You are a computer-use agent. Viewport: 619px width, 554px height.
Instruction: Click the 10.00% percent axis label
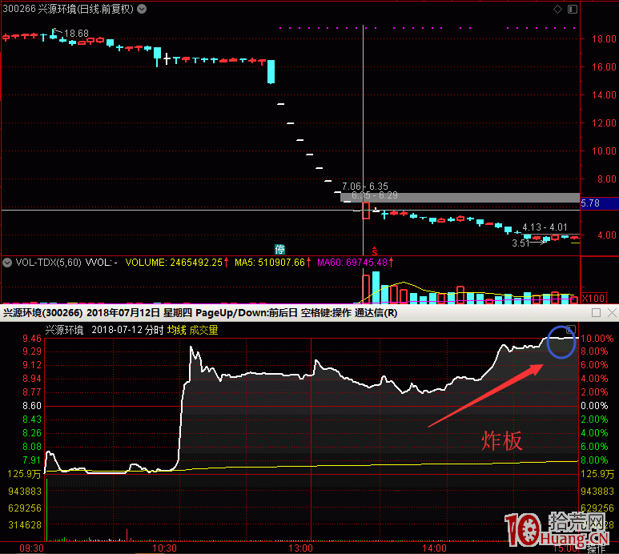click(x=597, y=339)
